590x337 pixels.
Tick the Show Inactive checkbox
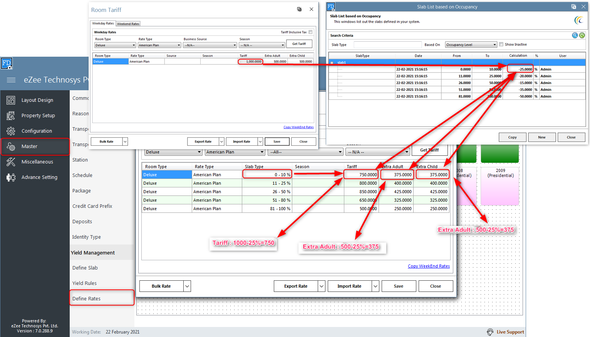[x=501, y=44]
